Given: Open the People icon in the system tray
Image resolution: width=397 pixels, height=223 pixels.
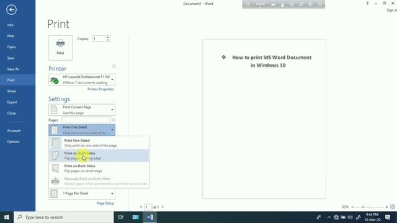Looking at the screenshot, I should point(319,217).
